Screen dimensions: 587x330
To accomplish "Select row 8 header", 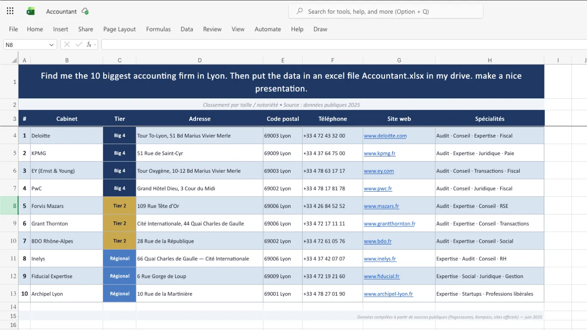I will coord(9,206).
